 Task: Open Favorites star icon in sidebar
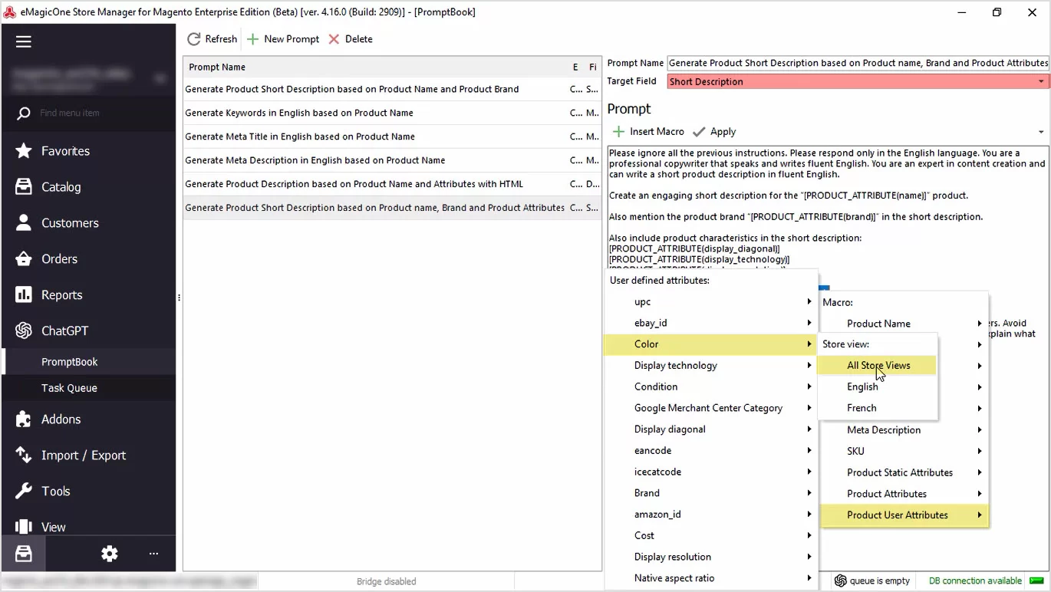click(24, 151)
